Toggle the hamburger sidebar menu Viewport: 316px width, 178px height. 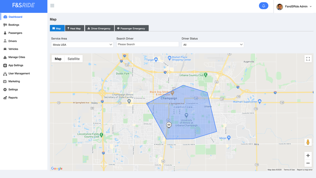point(52,5)
